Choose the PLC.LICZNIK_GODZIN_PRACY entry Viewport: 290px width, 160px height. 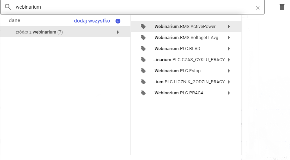186,82
